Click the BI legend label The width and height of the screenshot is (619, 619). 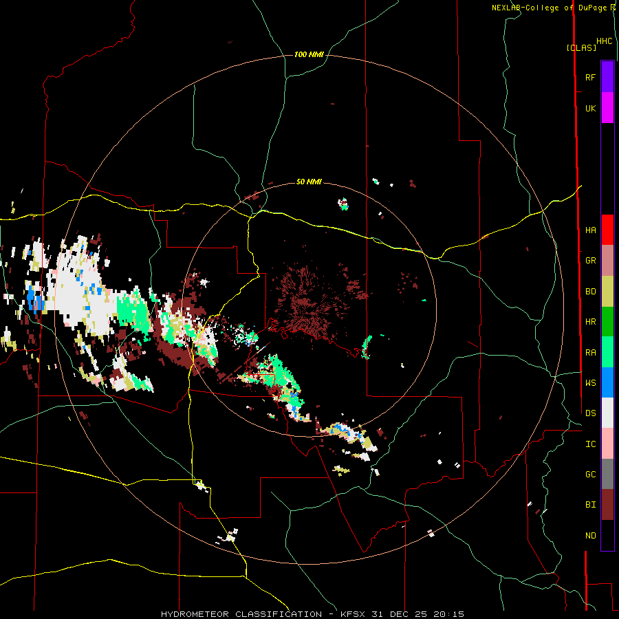590,505
